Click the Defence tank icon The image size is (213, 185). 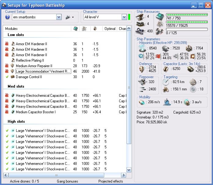[x=142, y=69]
